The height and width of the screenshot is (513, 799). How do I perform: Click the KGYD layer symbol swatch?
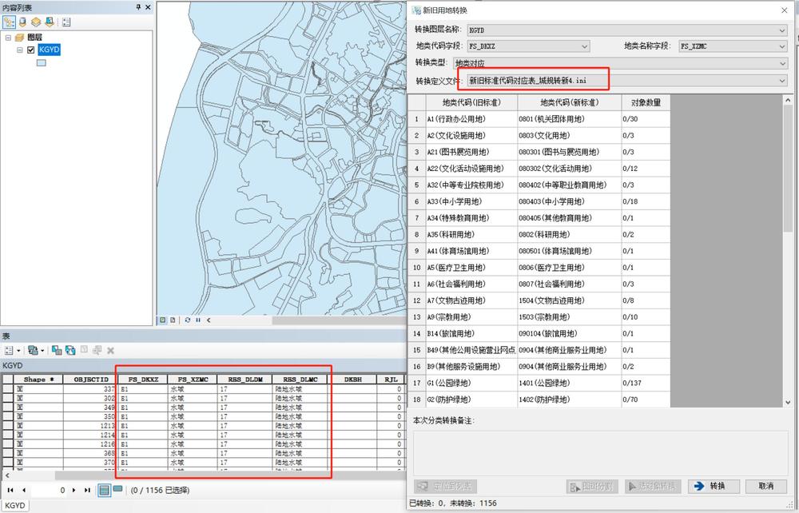coord(42,62)
